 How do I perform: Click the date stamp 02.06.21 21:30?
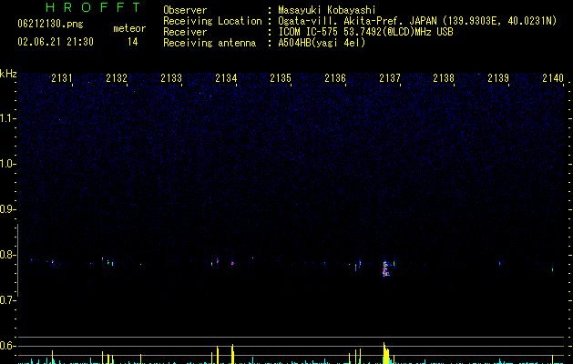(56, 41)
